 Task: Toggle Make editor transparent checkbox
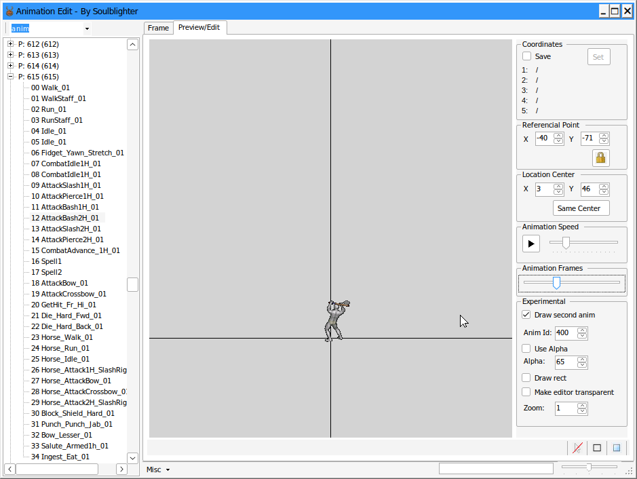point(526,392)
